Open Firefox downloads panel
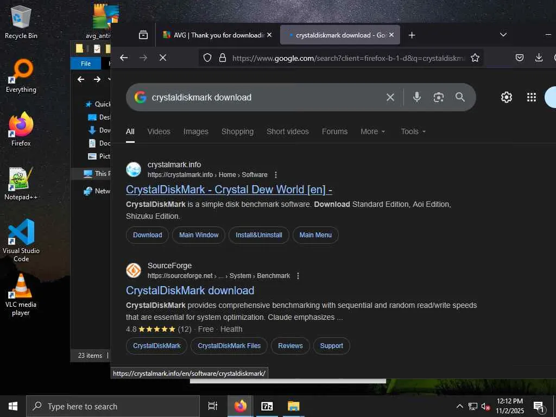This screenshot has height=417, width=556. (539, 58)
